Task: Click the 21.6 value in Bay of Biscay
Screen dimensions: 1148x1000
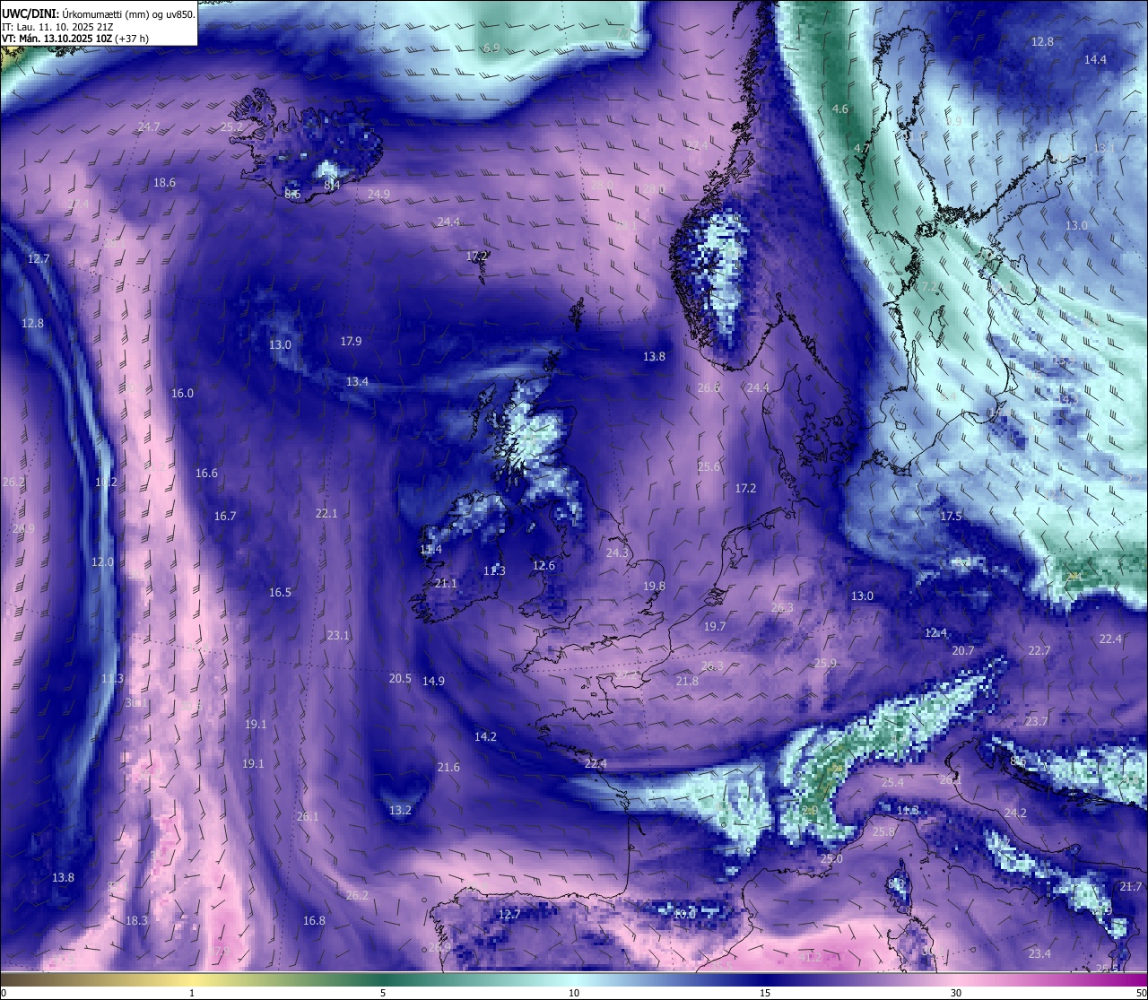Action: [x=448, y=767]
